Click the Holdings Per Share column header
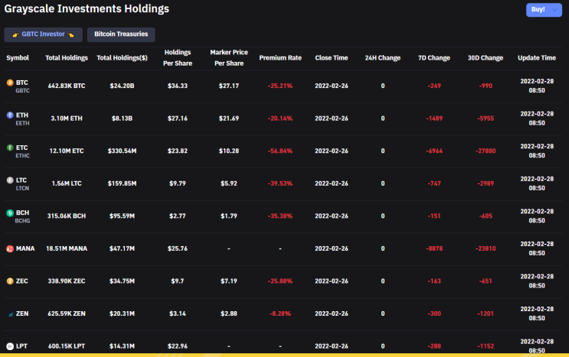Viewport: 569px width, 357px height. pyautogui.click(x=178, y=58)
